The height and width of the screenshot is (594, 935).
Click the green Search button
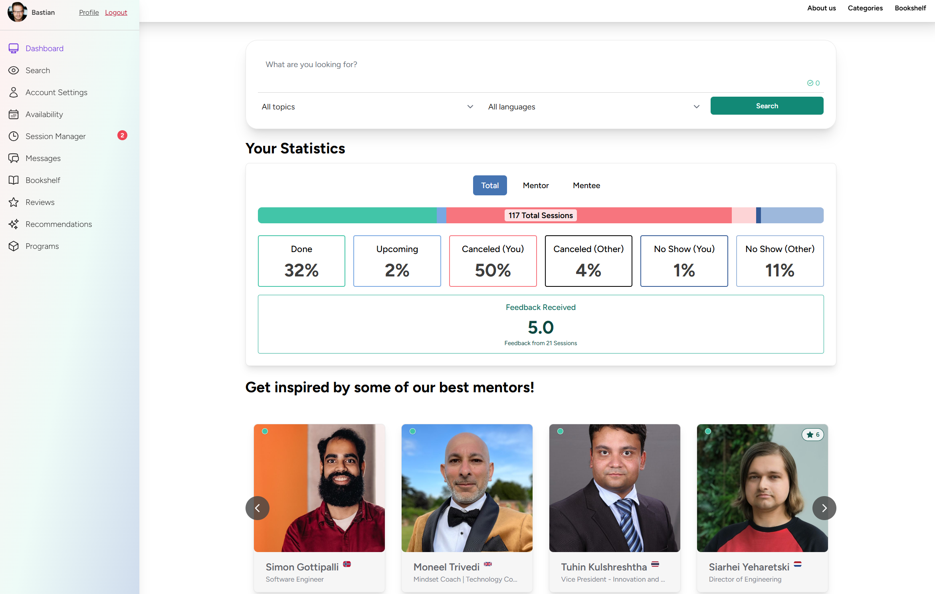[767, 106]
